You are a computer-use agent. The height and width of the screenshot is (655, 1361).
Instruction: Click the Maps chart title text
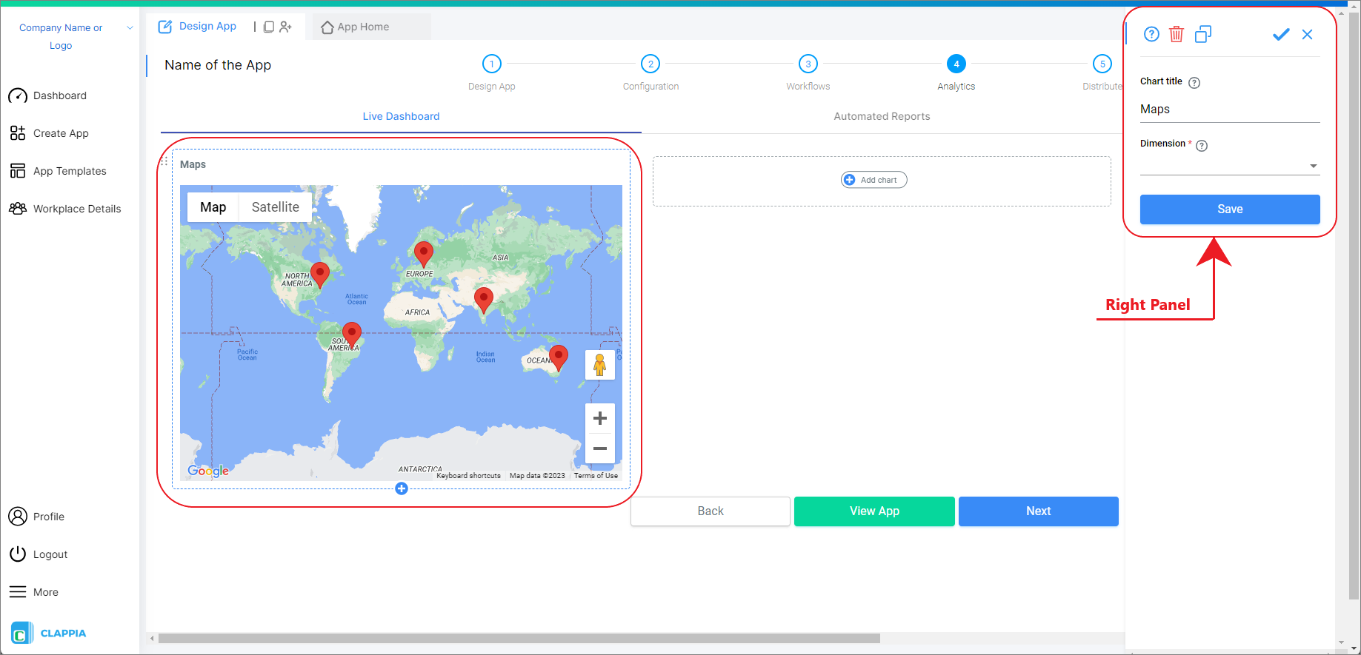(x=193, y=164)
